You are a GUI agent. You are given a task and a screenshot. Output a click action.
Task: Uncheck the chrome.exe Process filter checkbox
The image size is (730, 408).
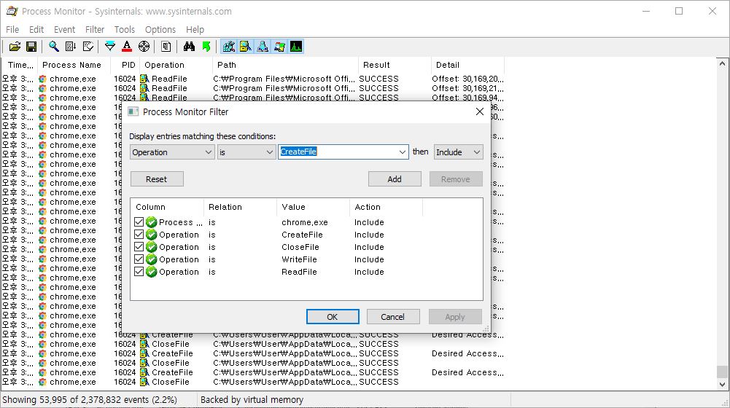click(x=139, y=222)
